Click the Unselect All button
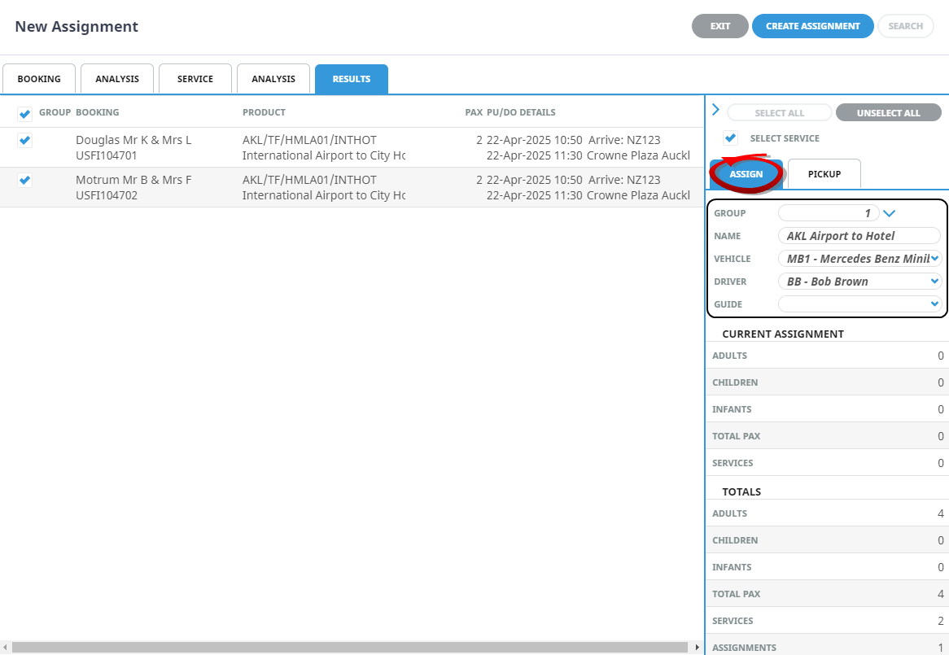 [888, 113]
